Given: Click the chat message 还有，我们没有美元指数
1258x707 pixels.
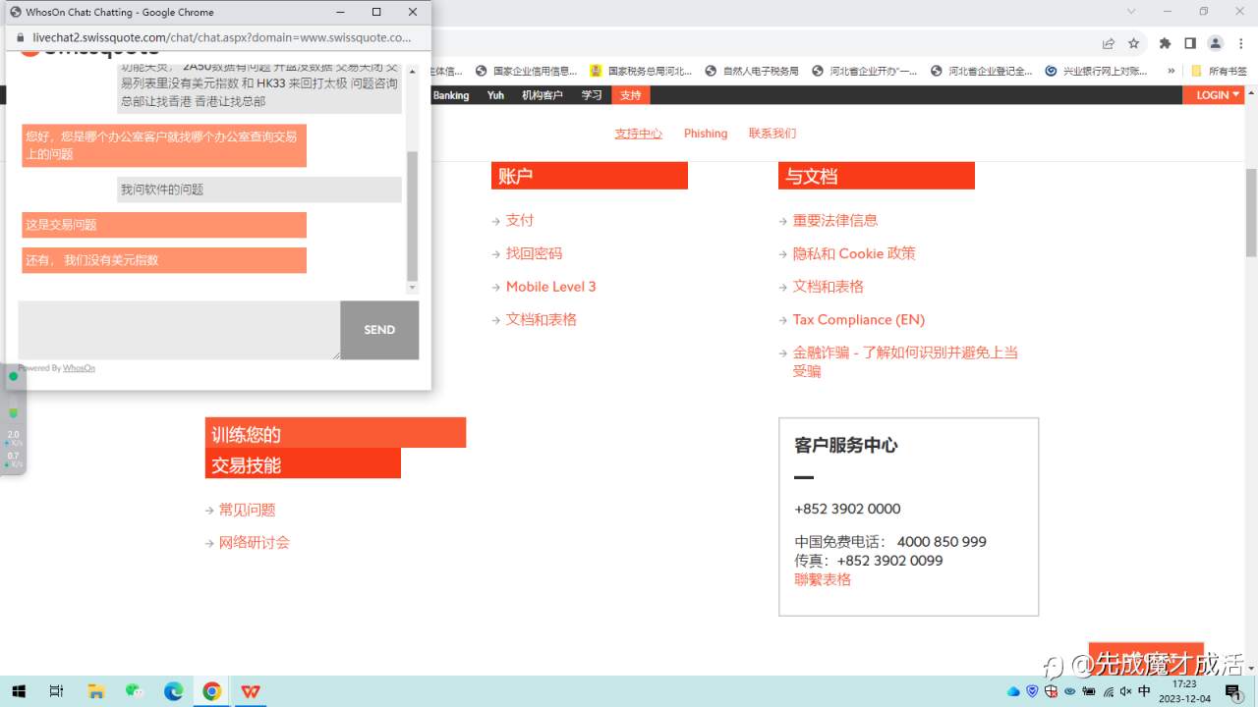Looking at the screenshot, I should click(164, 260).
